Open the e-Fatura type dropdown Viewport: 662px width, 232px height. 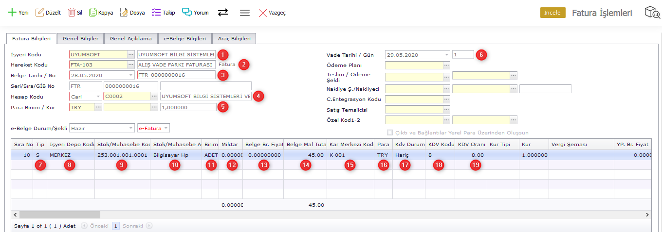click(166, 128)
